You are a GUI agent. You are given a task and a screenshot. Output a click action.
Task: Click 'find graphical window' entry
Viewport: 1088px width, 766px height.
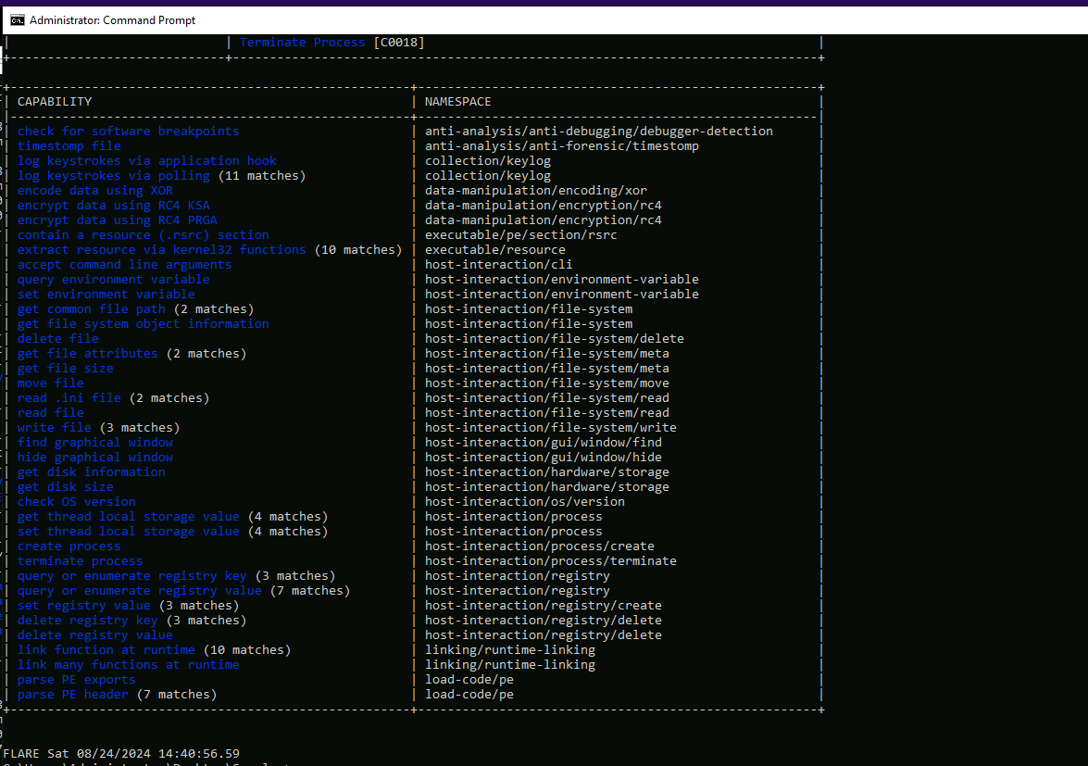(95, 443)
